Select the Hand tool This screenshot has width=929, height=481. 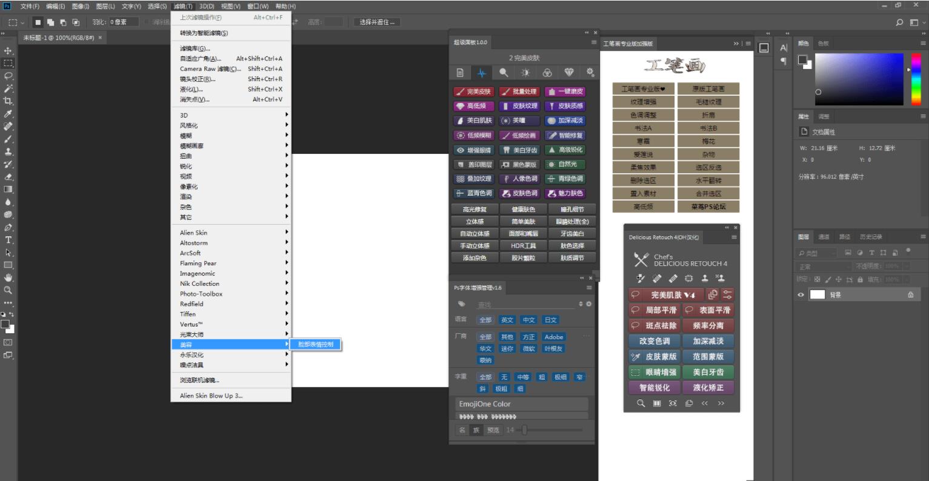[x=8, y=277]
